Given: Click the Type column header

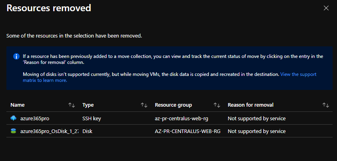Looking at the screenshot, I should tap(88, 105).
